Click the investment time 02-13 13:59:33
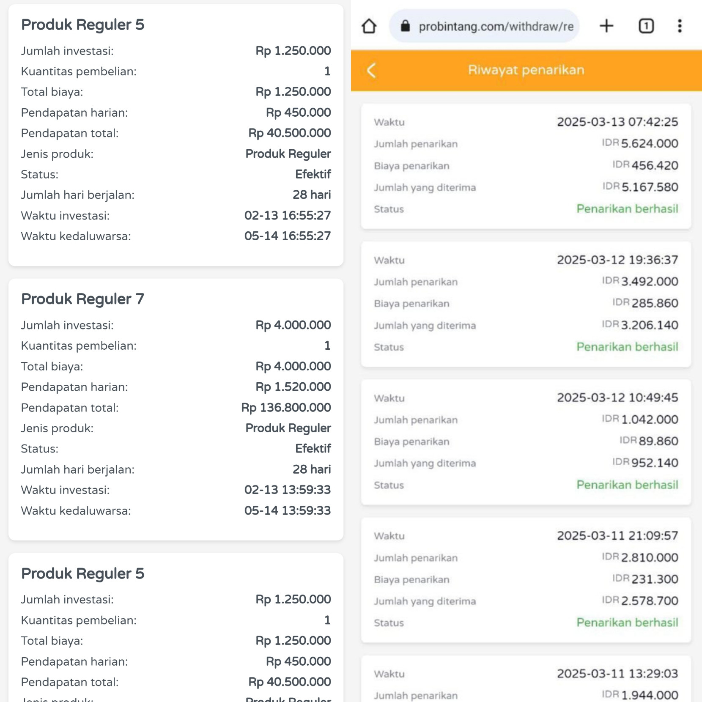Screen dimensions: 702x702 point(288,490)
